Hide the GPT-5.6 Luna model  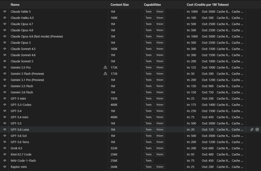tap(5, 129)
